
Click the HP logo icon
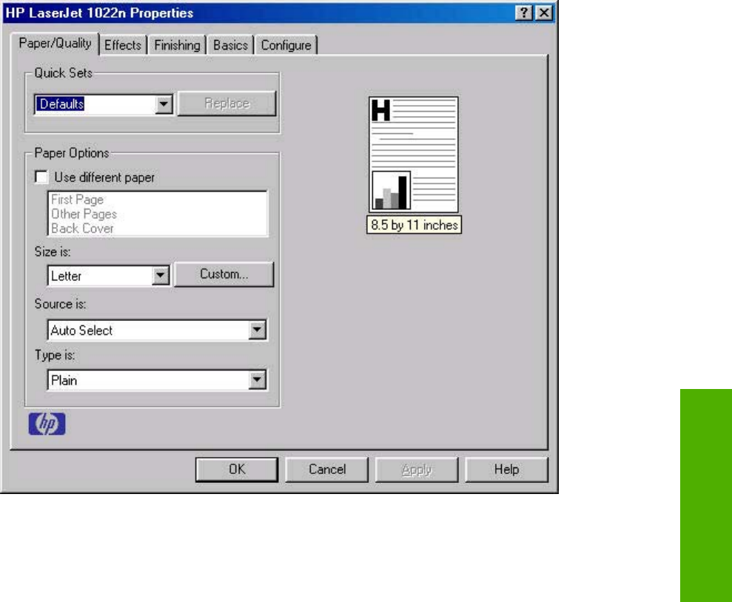tap(47, 424)
